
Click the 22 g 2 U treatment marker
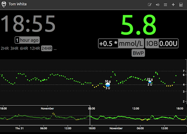pyautogui.click(x=150, y=82)
